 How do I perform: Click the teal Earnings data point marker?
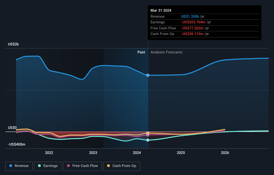coord(148,140)
